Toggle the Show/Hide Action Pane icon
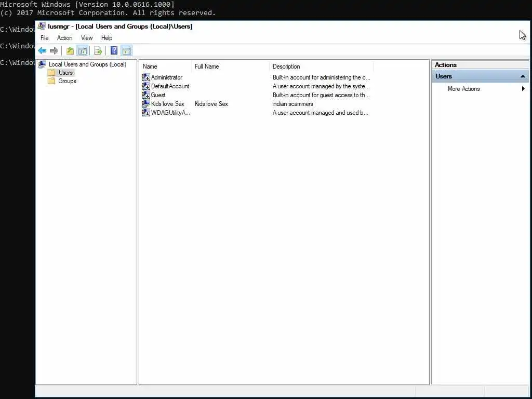The height and width of the screenshot is (399, 532). [x=127, y=51]
